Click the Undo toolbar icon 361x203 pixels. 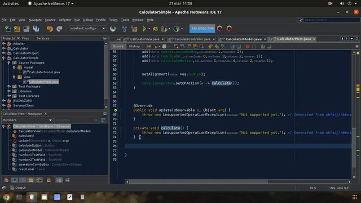(x=50, y=29)
